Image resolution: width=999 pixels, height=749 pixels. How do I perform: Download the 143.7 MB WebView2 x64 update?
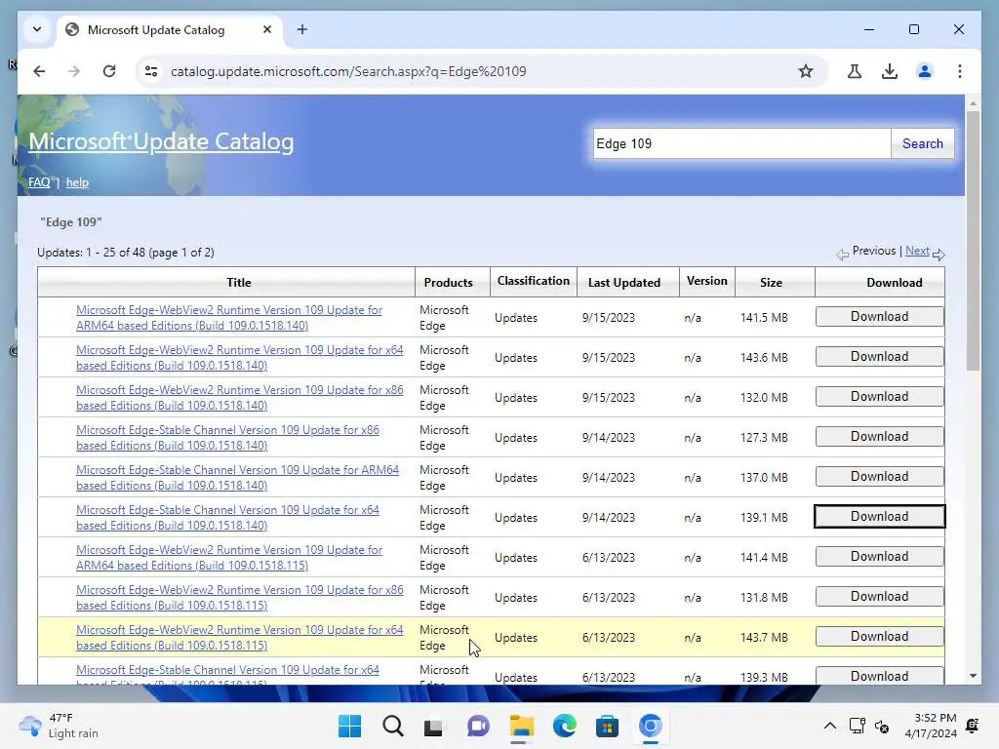click(x=879, y=636)
